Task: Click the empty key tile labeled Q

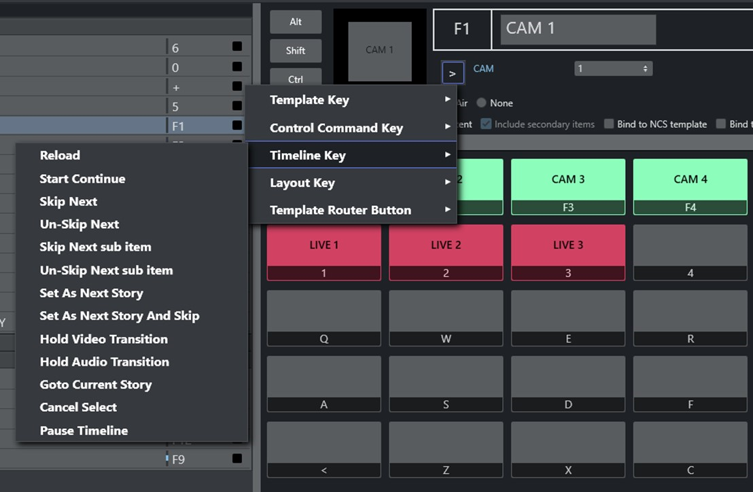Action: tap(323, 311)
